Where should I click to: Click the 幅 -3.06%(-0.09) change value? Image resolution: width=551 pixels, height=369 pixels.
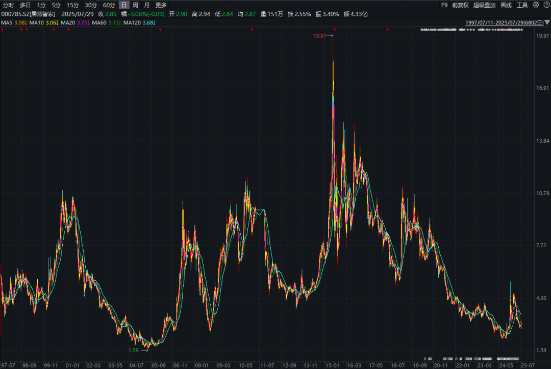143,14
